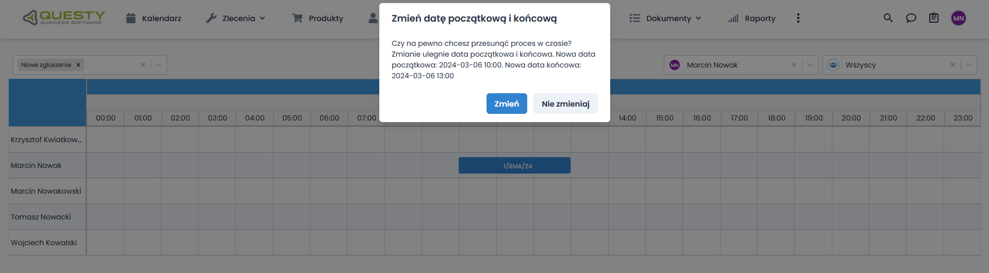Image resolution: width=989 pixels, height=273 pixels.
Task: Open the Kalendarz menu item
Action: click(x=154, y=18)
